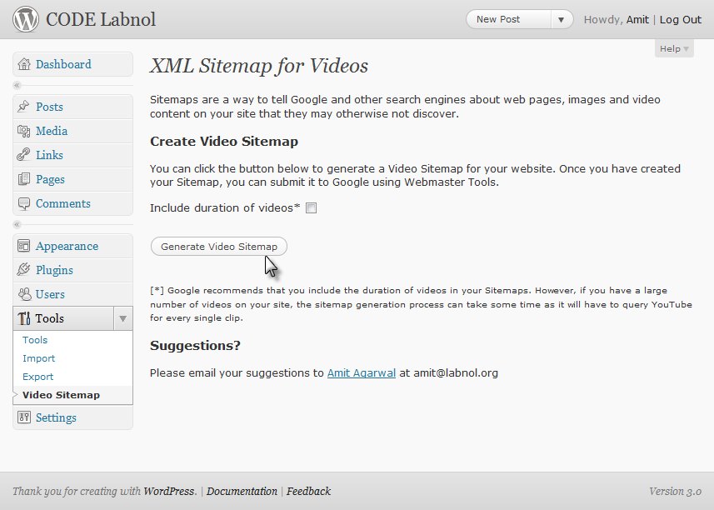
Task: Enable the include duration of videos checkbox
Action: click(312, 208)
